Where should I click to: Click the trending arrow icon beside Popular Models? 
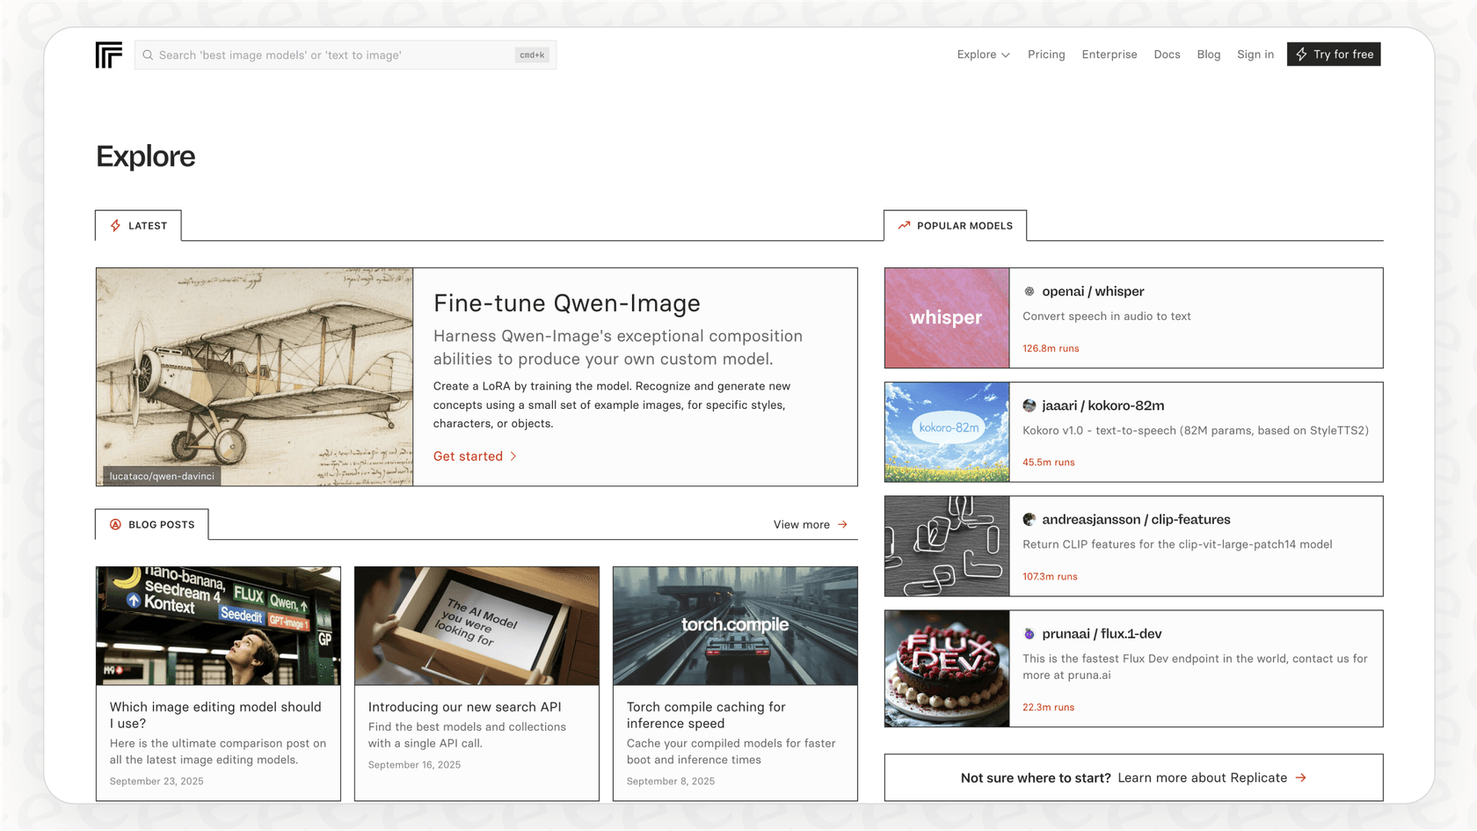pos(904,225)
